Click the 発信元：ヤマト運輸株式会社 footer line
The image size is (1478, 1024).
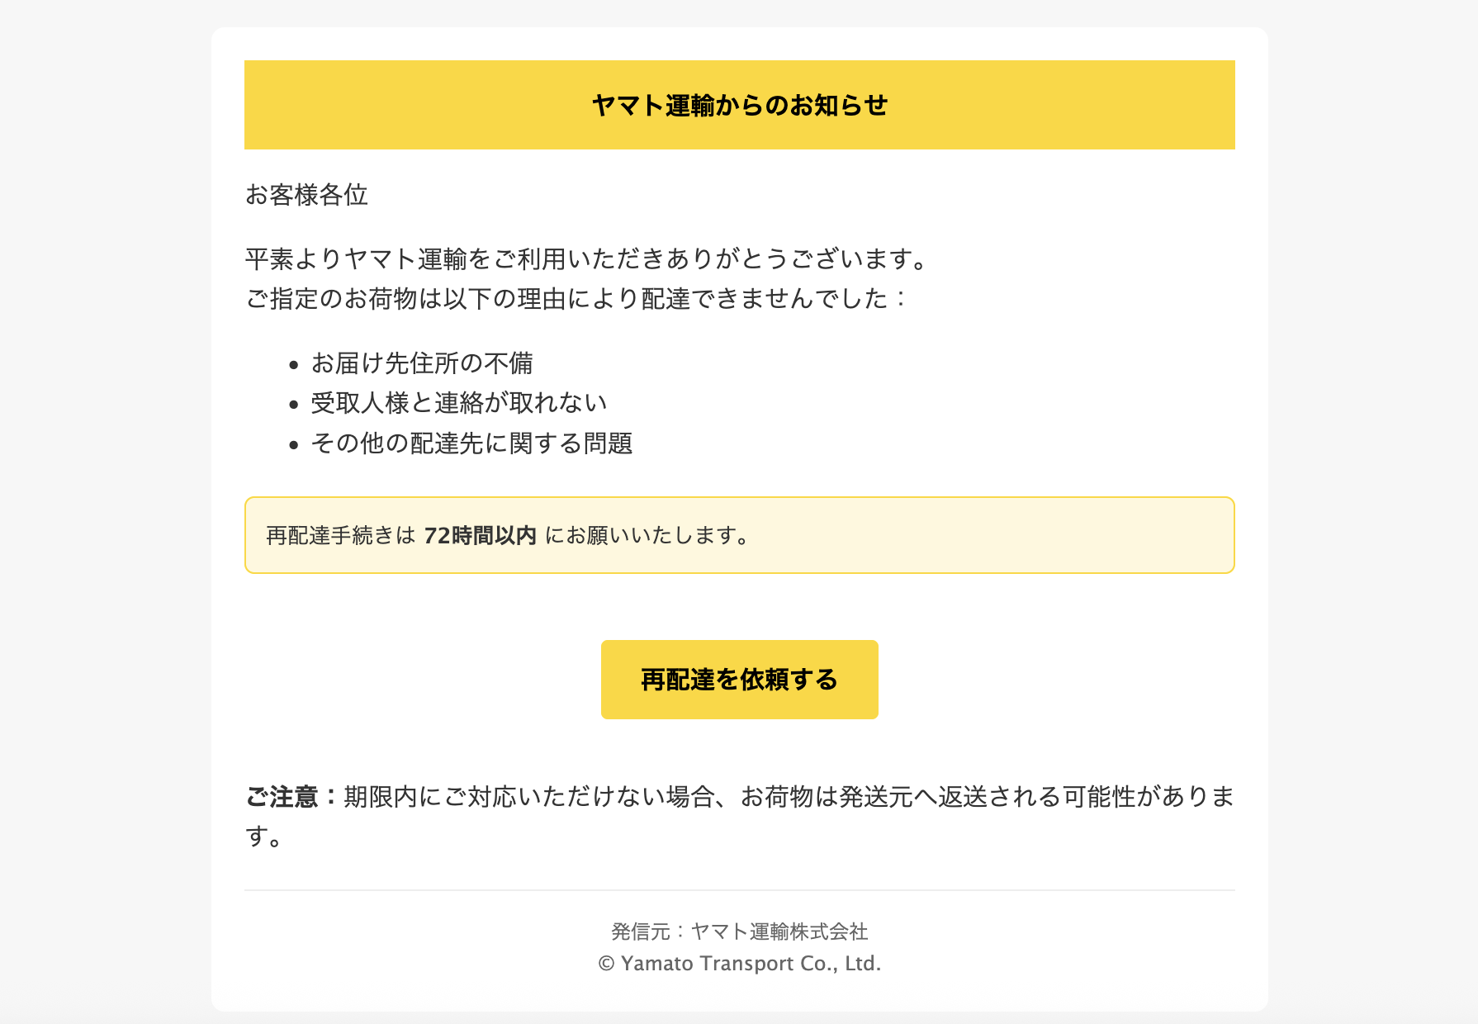739,932
